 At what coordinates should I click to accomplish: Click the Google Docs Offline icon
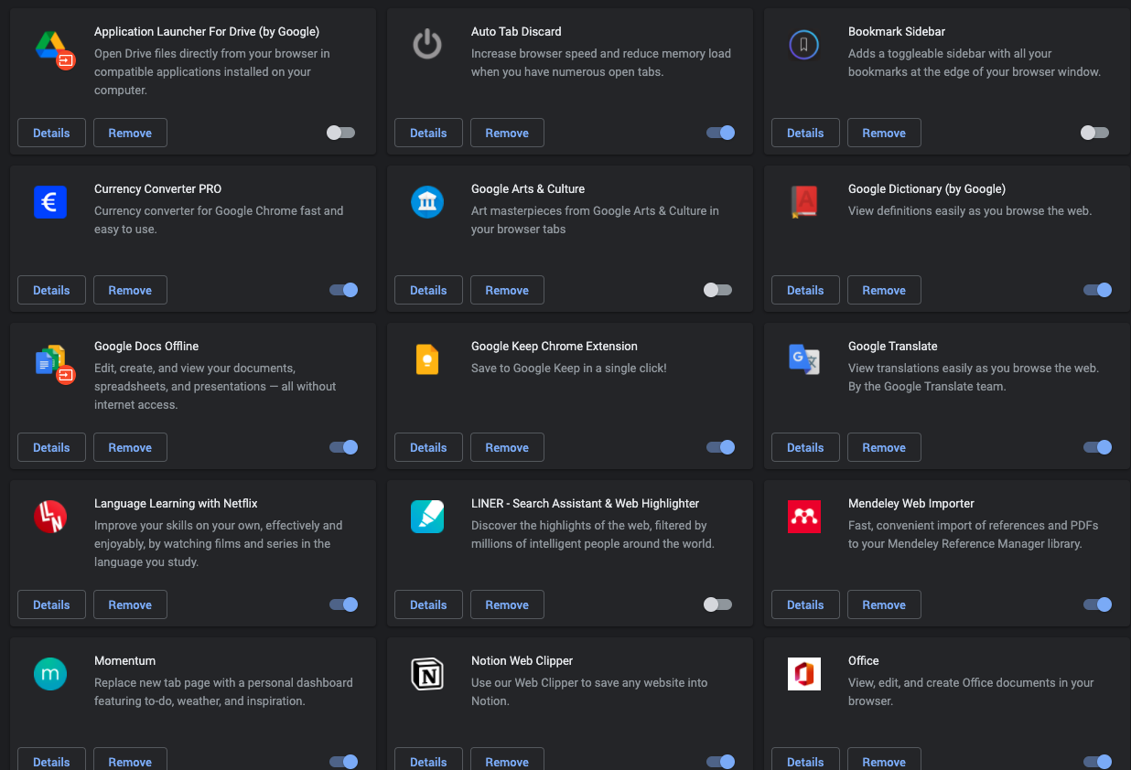[54, 363]
